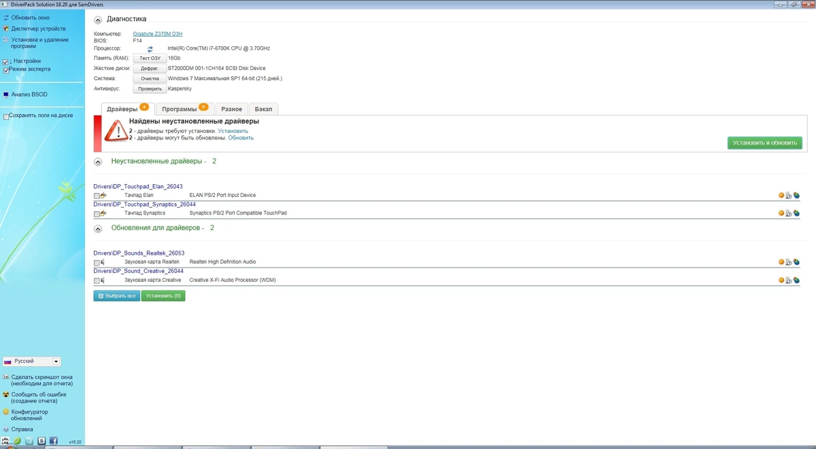The image size is (816, 449).
Task: Click the info page icon in the Elan row
Action: 789,196
